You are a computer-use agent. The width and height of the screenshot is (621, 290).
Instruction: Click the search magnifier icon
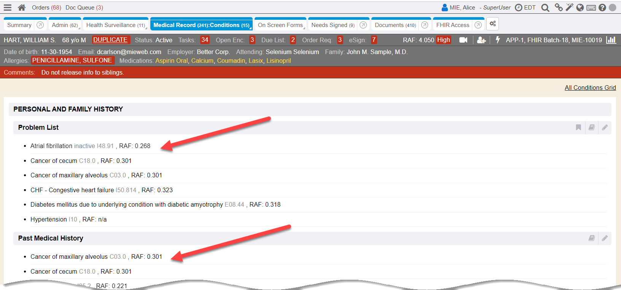pyautogui.click(x=545, y=8)
